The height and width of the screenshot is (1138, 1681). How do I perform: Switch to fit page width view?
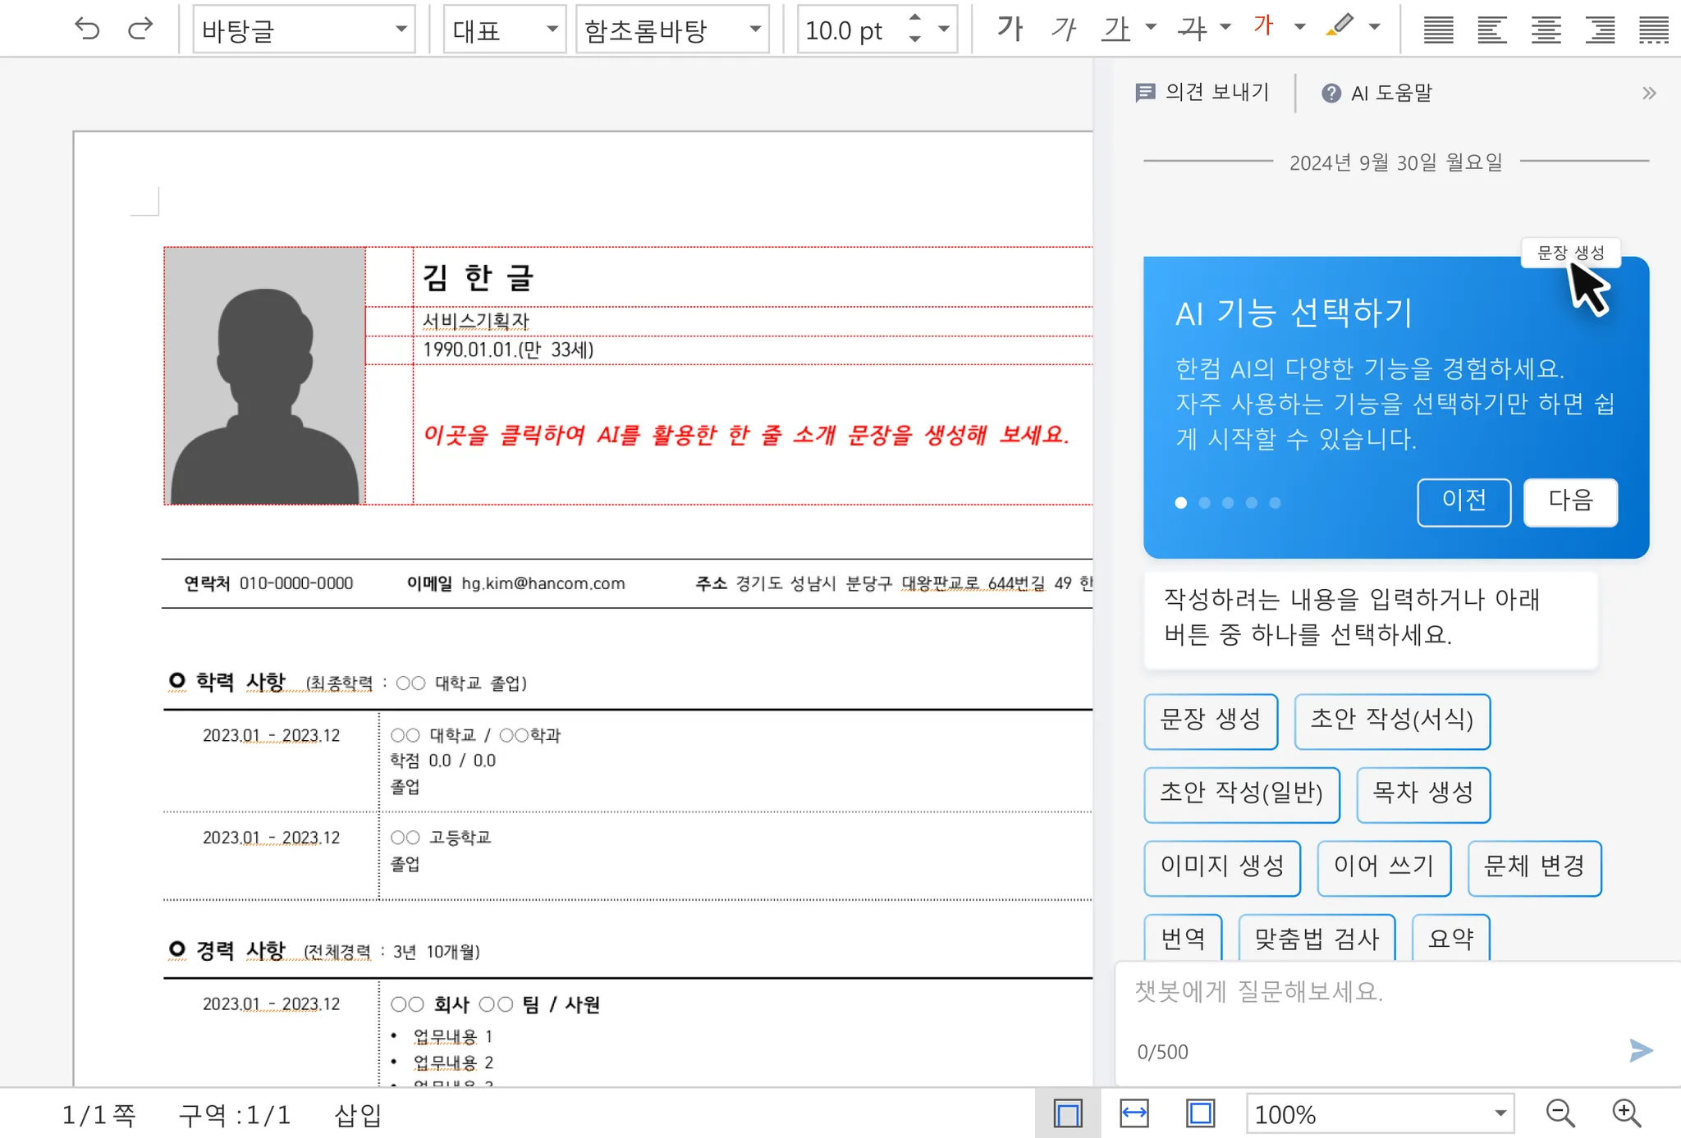[1134, 1113]
